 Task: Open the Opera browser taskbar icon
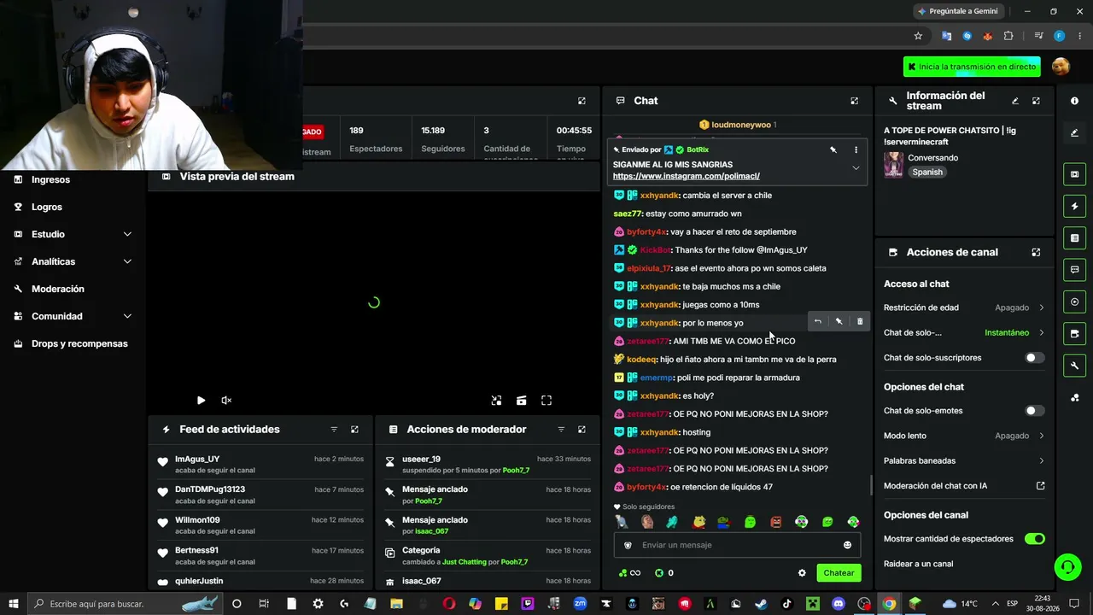[448, 604]
